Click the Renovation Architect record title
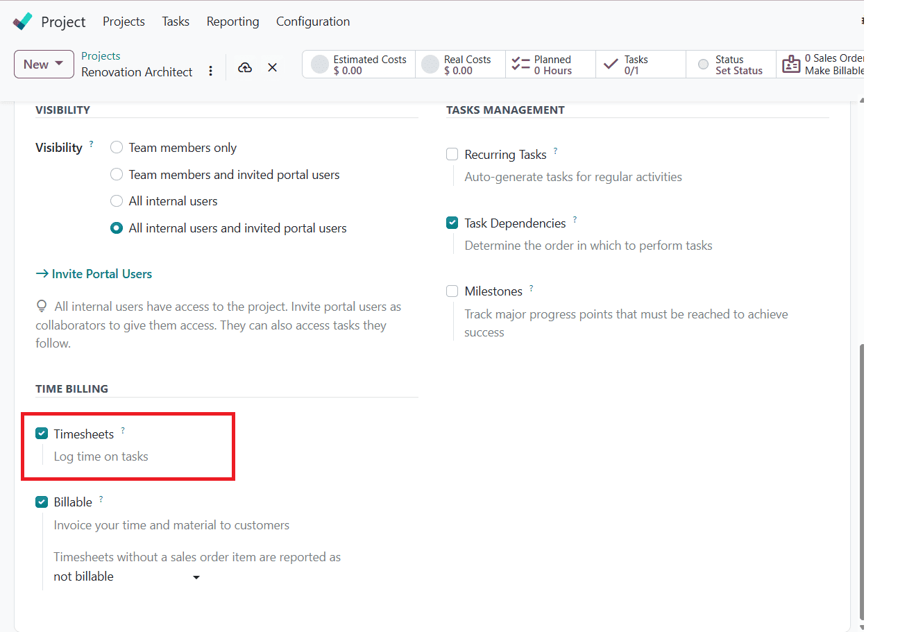 pyautogui.click(x=137, y=72)
